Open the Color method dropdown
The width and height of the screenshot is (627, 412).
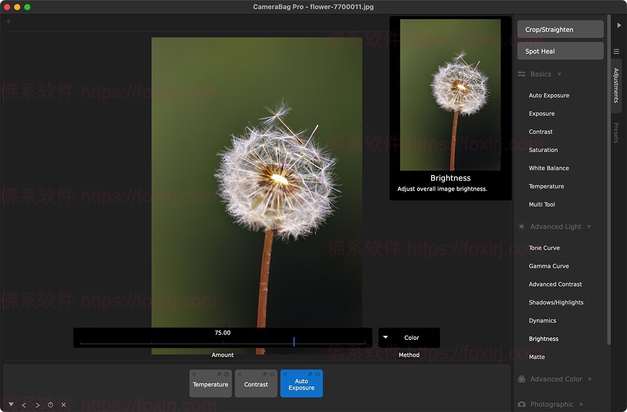coord(409,337)
